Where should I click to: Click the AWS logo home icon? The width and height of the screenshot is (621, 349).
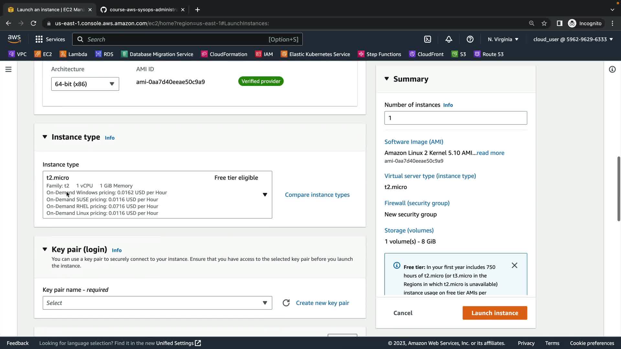coord(14,39)
